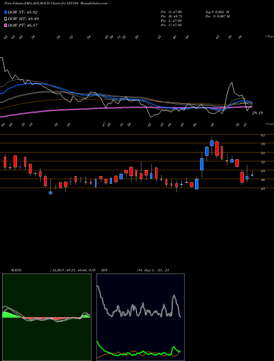Viewport: 274px width, 361px height.
Task: Click the magenta DOW PT legend swatch
Action: coord(5,26)
